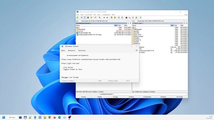214x120 pixels.
Task: Launch Chrome from the taskbar
Action: tap(50, 117)
